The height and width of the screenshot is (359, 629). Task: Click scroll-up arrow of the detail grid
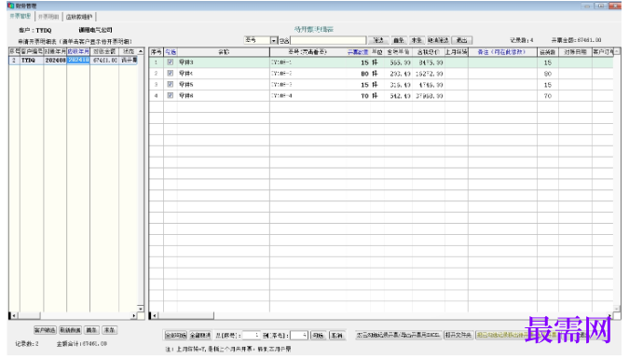click(617, 51)
